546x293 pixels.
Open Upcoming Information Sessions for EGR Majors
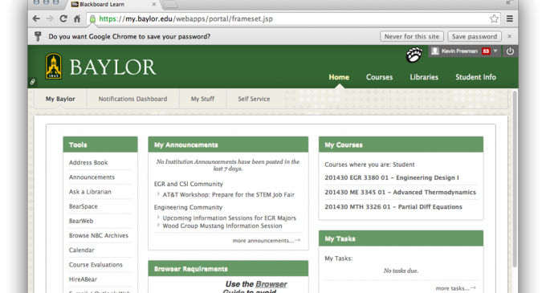229,218
